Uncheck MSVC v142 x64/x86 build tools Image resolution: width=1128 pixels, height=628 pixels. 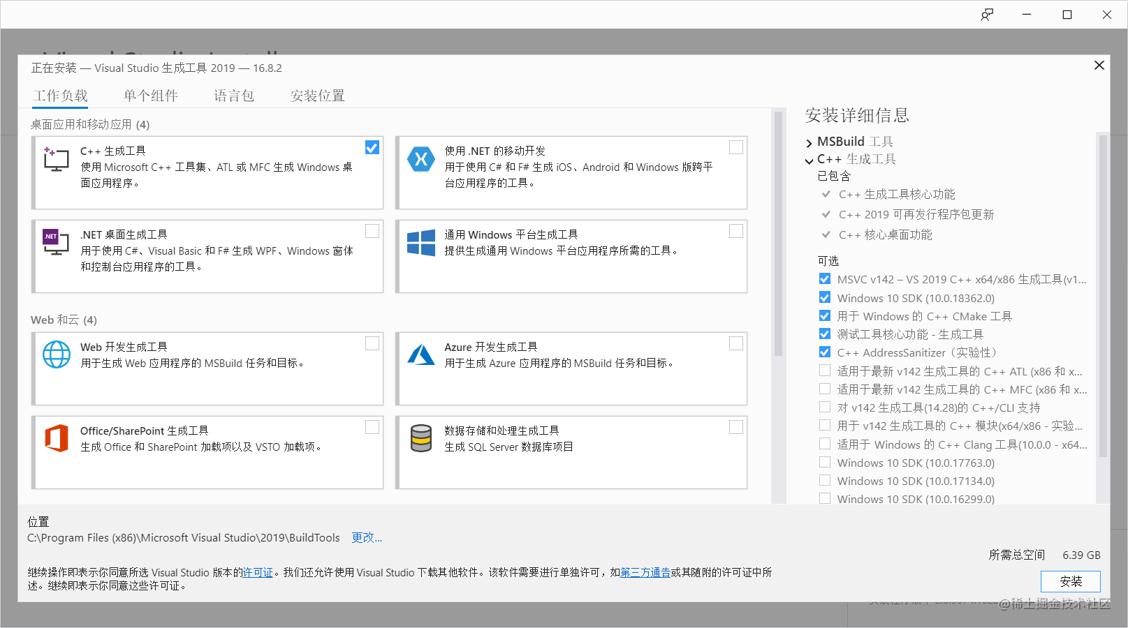[x=825, y=279]
